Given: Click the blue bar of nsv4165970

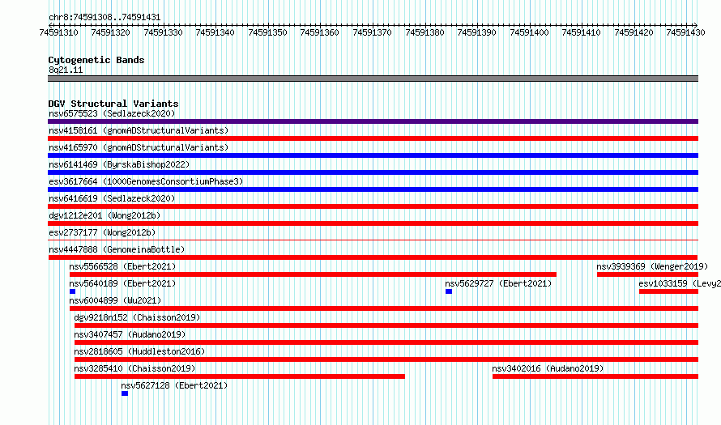Looking at the screenshot, I should pyautogui.click(x=373, y=155).
